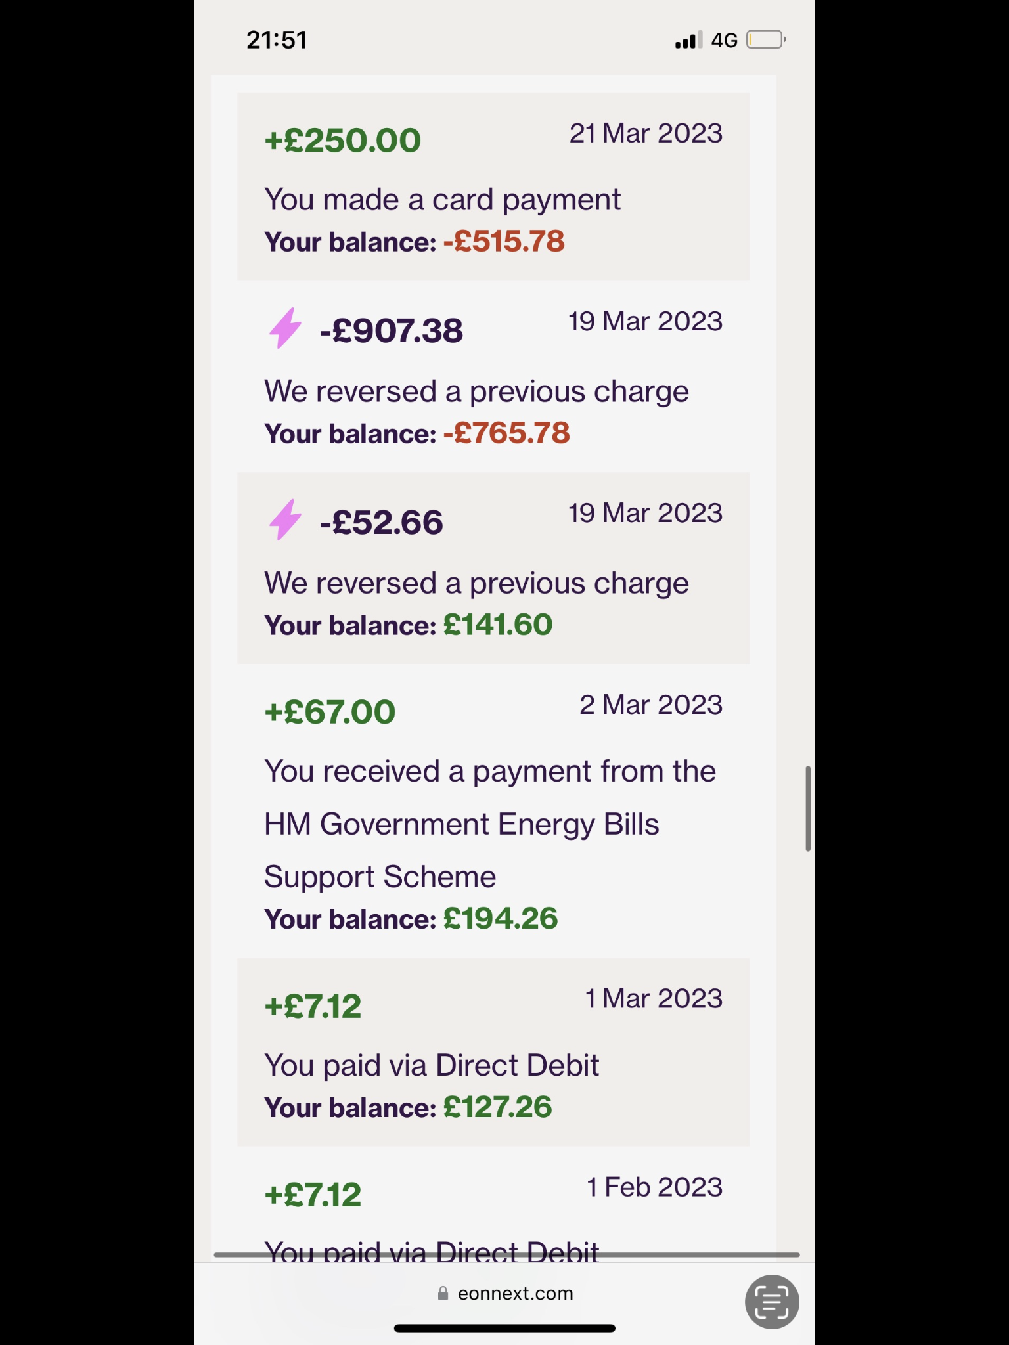Tap the live text scan icon

click(772, 1302)
